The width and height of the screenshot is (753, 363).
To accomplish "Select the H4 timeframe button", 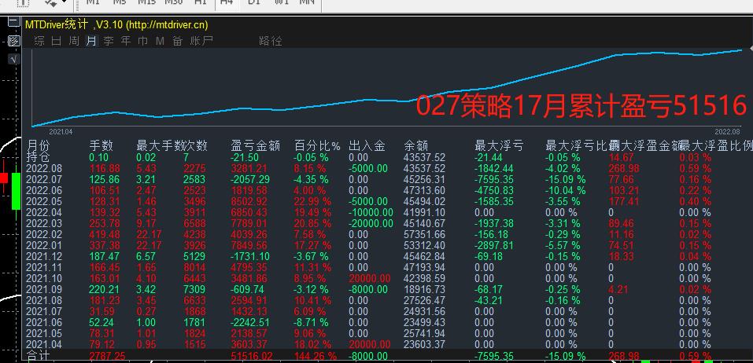I will tap(226, 2).
